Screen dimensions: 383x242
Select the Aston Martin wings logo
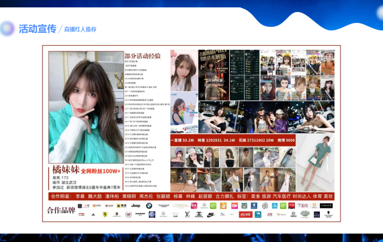click(x=164, y=206)
